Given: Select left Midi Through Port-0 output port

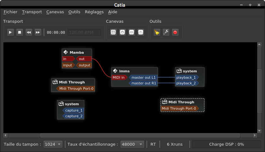Looking at the screenshot, I should click(75, 88).
